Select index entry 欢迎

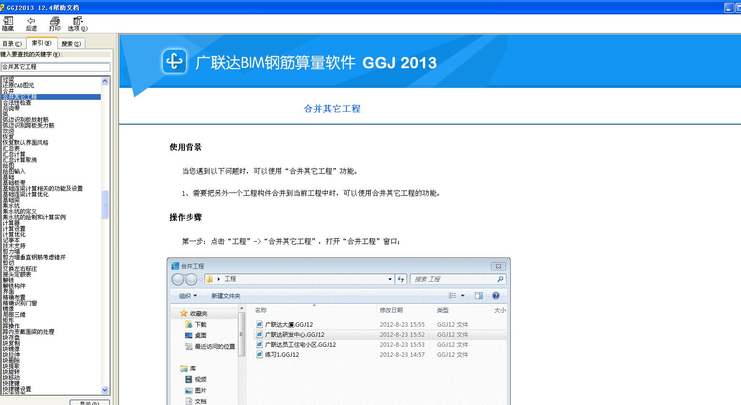8,131
